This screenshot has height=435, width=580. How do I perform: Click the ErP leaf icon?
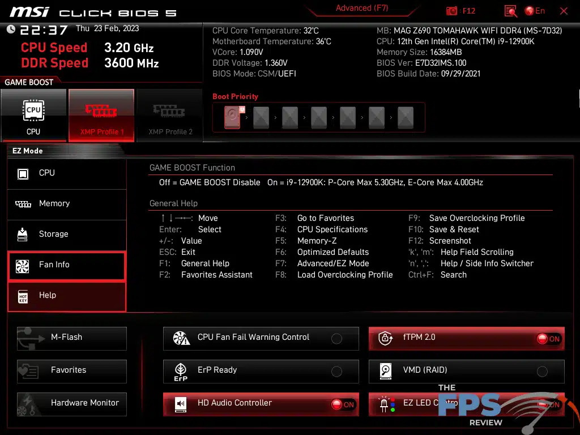tap(181, 372)
